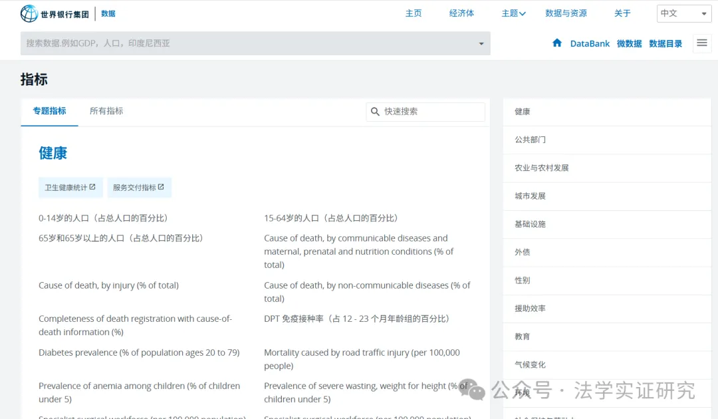Open 关于 in top navigation
Viewport: 718px width, 419px height.
point(622,13)
